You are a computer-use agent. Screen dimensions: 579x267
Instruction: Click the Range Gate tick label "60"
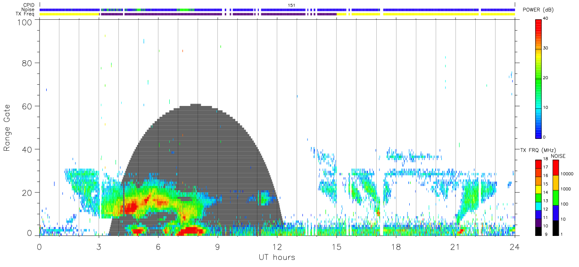(x=27, y=106)
